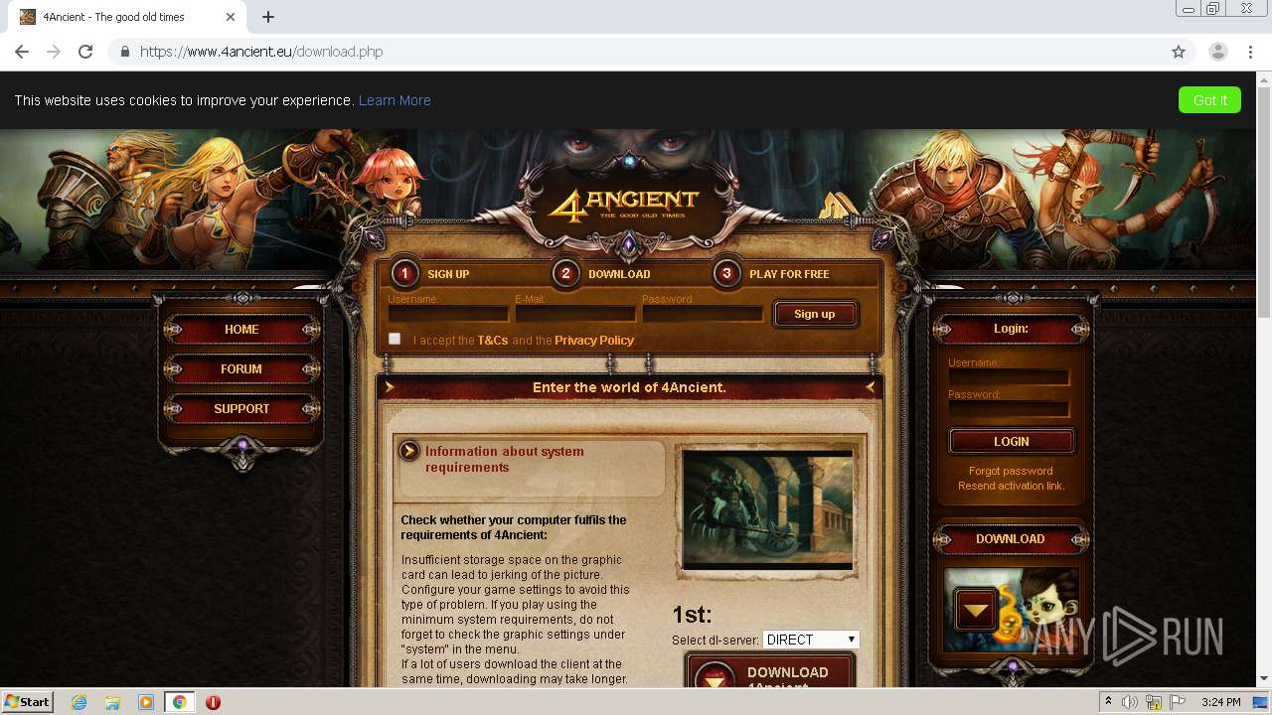
Task: Open the Privacy Policy link
Action: point(594,340)
